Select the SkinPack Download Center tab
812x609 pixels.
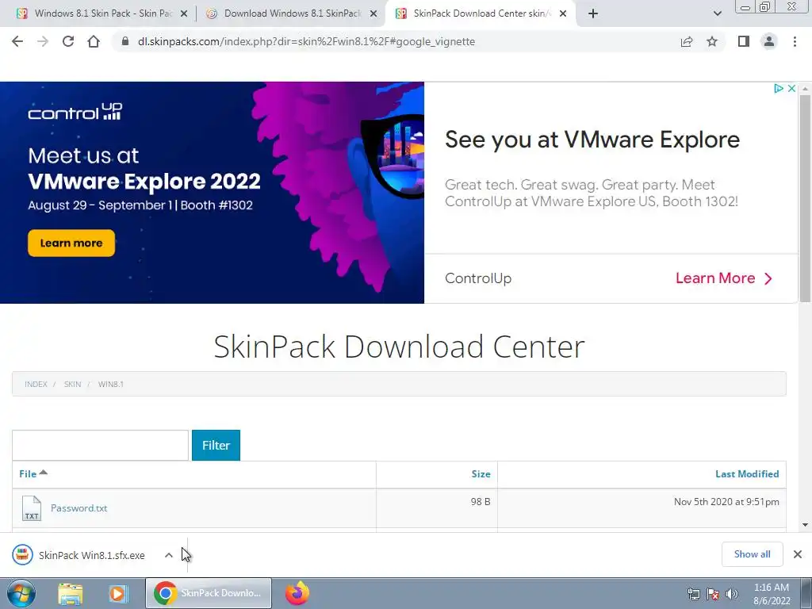click(481, 13)
